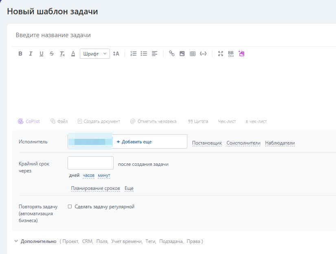The image size is (336, 254).
Task: Click '+ Добавить еще' to add assignee
Action: click(x=134, y=142)
